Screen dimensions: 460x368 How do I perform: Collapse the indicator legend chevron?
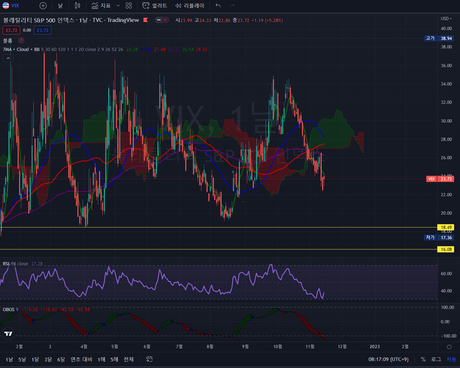tap(8, 58)
